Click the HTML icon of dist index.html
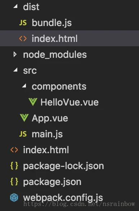The height and width of the screenshot is (211, 139). (23, 39)
